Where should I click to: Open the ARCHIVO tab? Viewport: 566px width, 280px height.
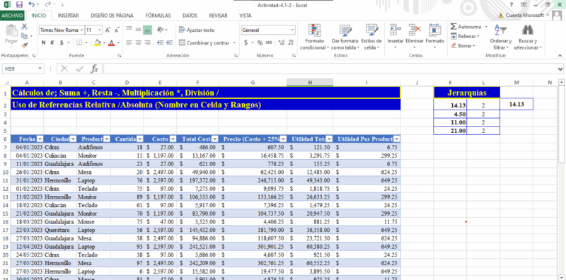point(12,16)
